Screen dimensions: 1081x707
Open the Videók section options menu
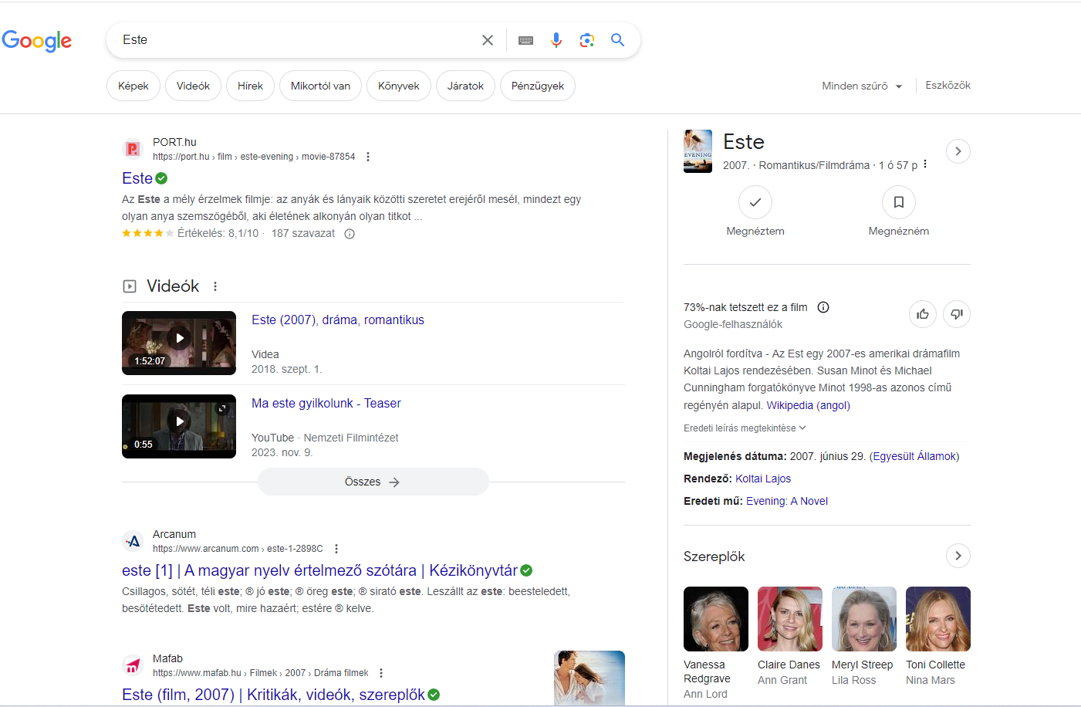[215, 286]
